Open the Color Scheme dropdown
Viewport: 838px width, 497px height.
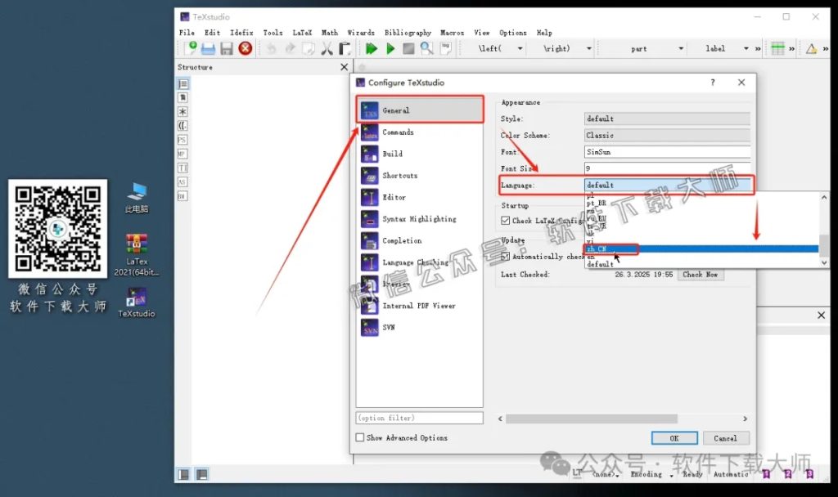[x=667, y=136]
